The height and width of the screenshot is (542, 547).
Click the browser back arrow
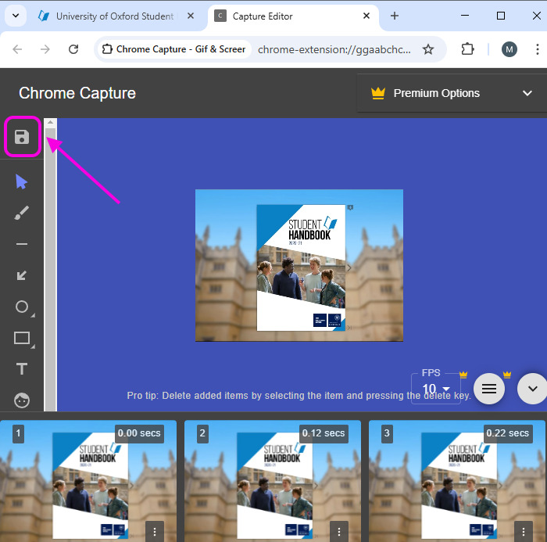click(17, 49)
